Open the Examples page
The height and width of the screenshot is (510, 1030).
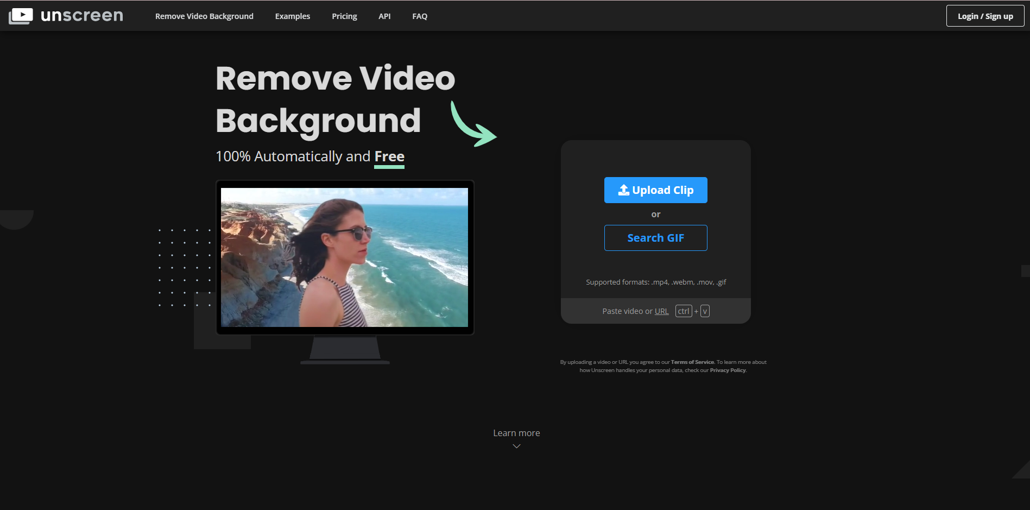coord(293,16)
